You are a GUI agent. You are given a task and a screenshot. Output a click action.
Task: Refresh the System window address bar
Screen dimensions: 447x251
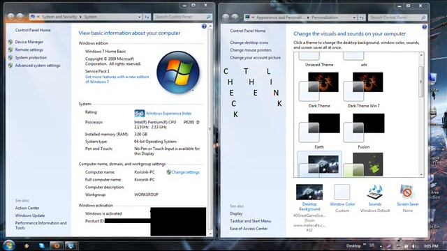pos(147,17)
